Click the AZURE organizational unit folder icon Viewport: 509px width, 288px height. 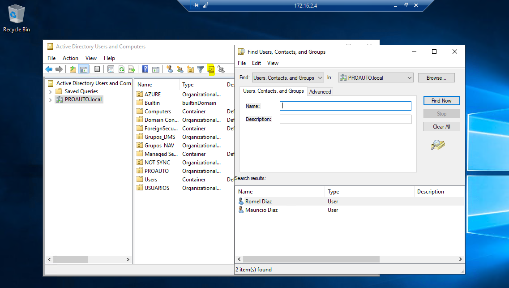point(140,94)
